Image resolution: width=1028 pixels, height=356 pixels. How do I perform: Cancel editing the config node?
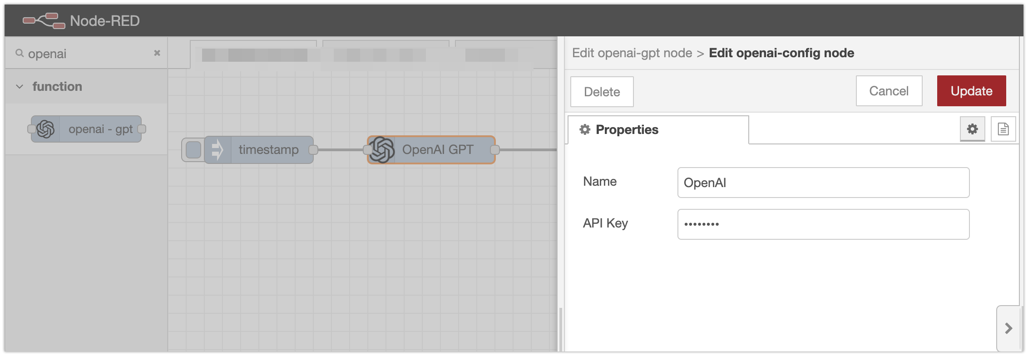click(x=889, y=91)
